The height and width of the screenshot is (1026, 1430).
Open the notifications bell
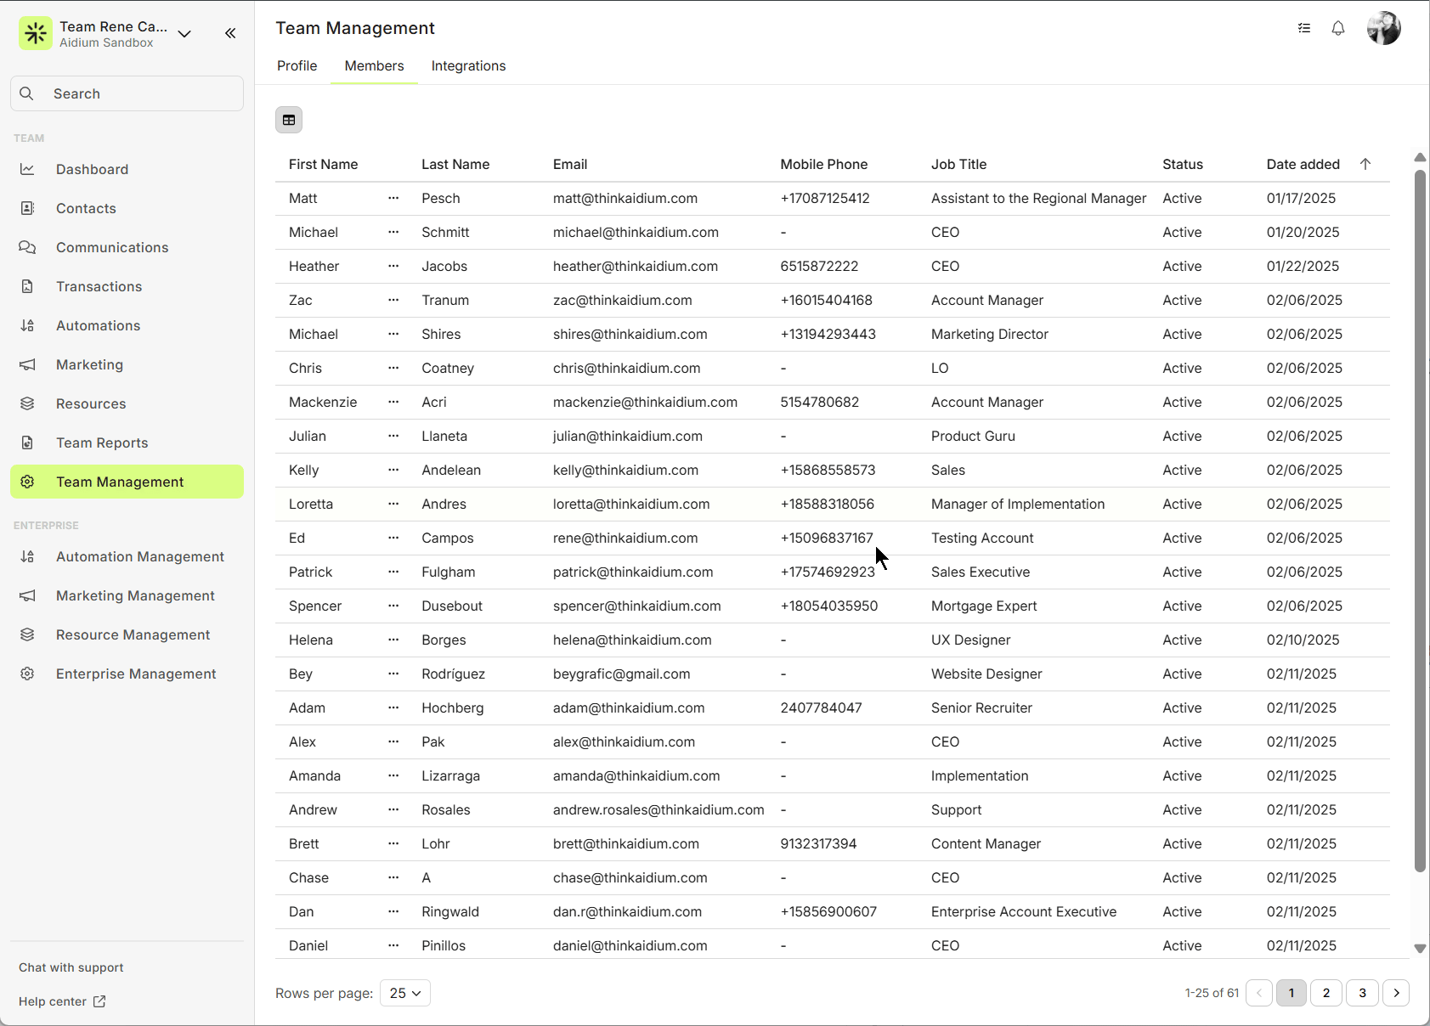click(x=1338, y=28)
